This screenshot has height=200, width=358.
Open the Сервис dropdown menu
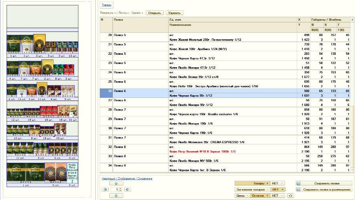coord(137,13)
